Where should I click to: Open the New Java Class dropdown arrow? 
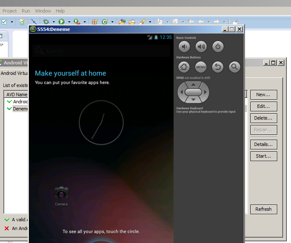112,22
